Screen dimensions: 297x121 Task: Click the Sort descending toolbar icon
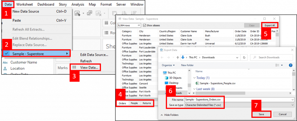tap(134, 13)
